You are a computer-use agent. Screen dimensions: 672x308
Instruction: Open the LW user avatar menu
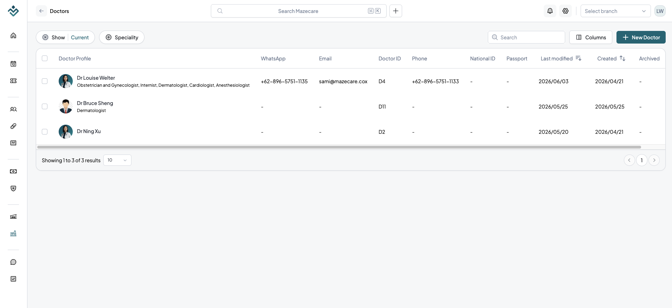click(660, 11)
